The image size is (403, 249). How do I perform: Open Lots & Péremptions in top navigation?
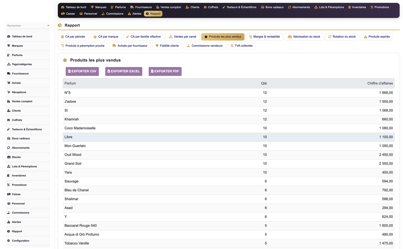point(329,7)
